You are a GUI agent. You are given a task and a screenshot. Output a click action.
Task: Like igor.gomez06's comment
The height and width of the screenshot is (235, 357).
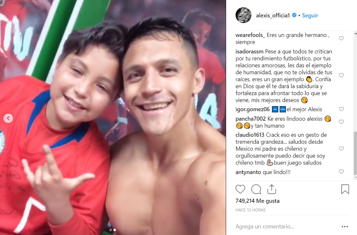341,109
